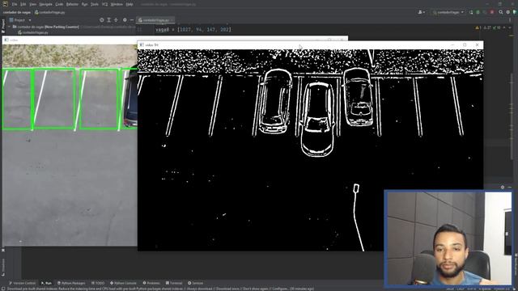Open the Problems tool window
The image size is (518, 291).
coord(151,283)
